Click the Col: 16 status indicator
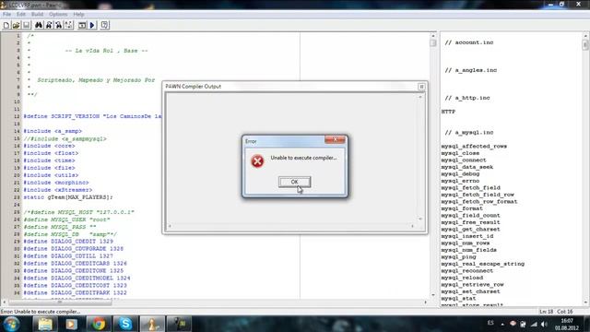This screenshot has height=332, width=590. pyautogui.click(x=565, y=312)
